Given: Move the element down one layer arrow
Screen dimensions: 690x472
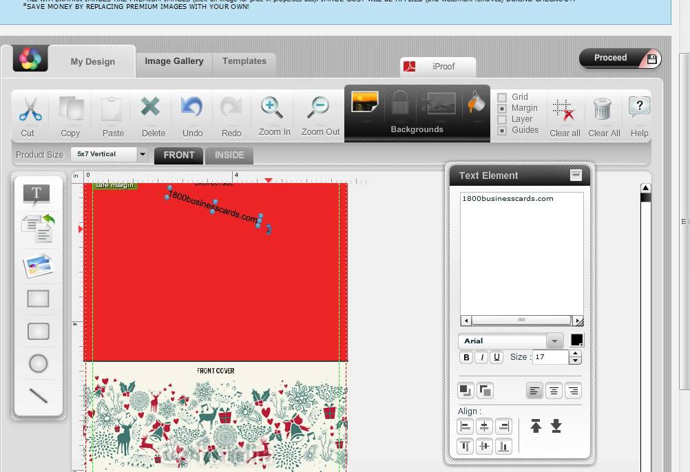Looking at the screenshot, I should 556,426.
